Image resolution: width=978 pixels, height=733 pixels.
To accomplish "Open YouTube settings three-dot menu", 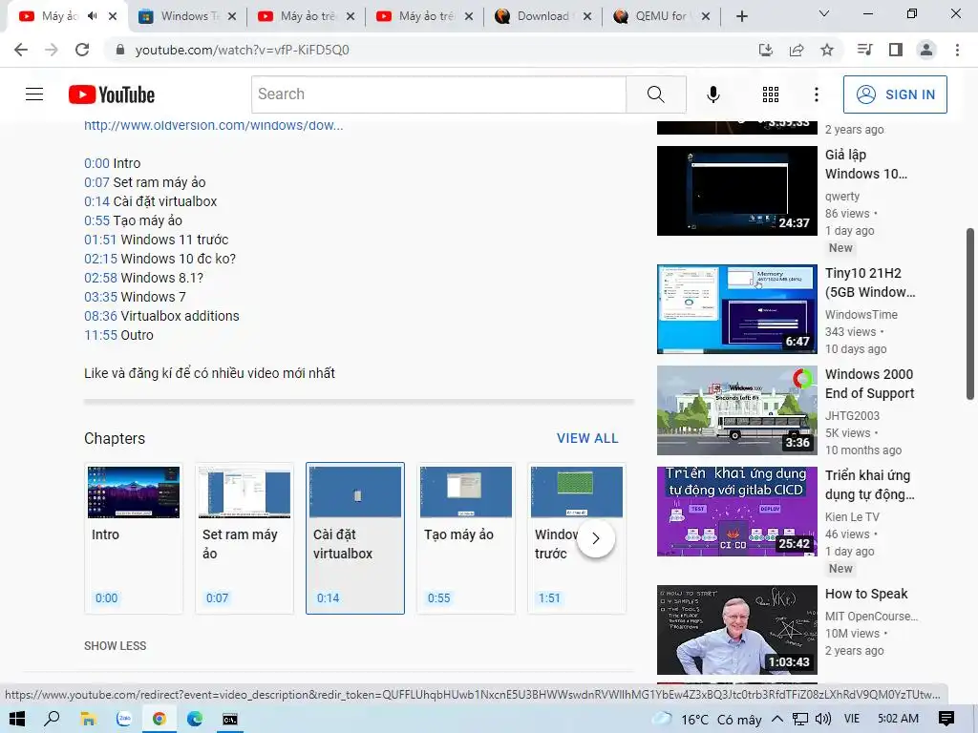I will pyautogui.click(x=816, y=94).
